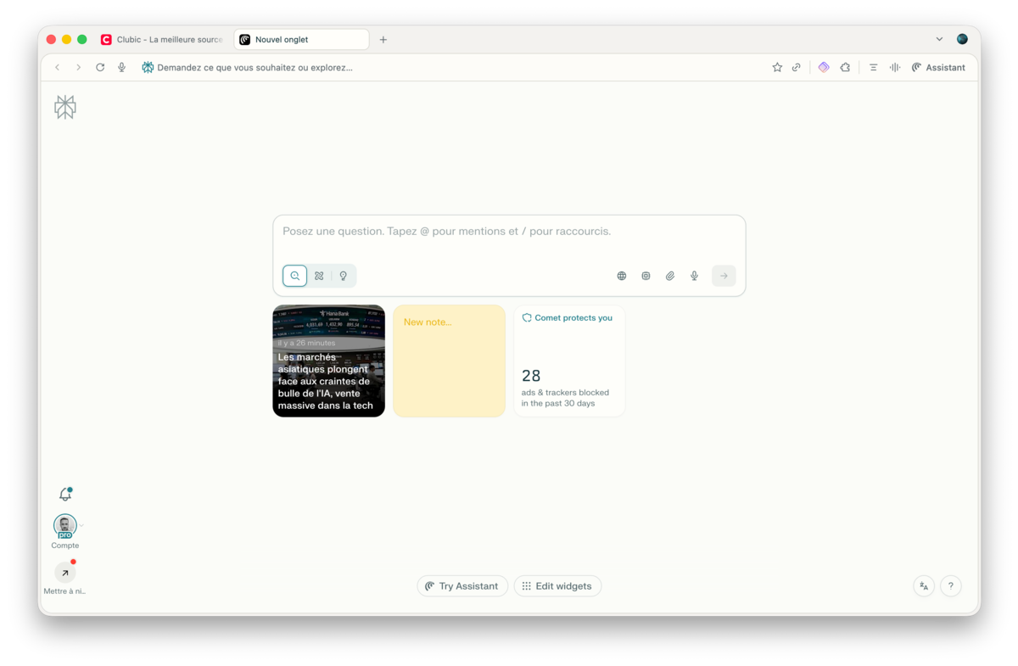
Task: Open the extensions puzzle piece icon
Action: pos(845,68)
